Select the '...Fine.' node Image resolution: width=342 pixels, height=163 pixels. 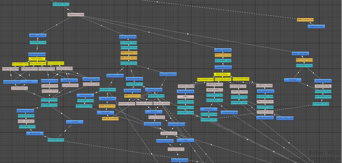click(185, 141)
